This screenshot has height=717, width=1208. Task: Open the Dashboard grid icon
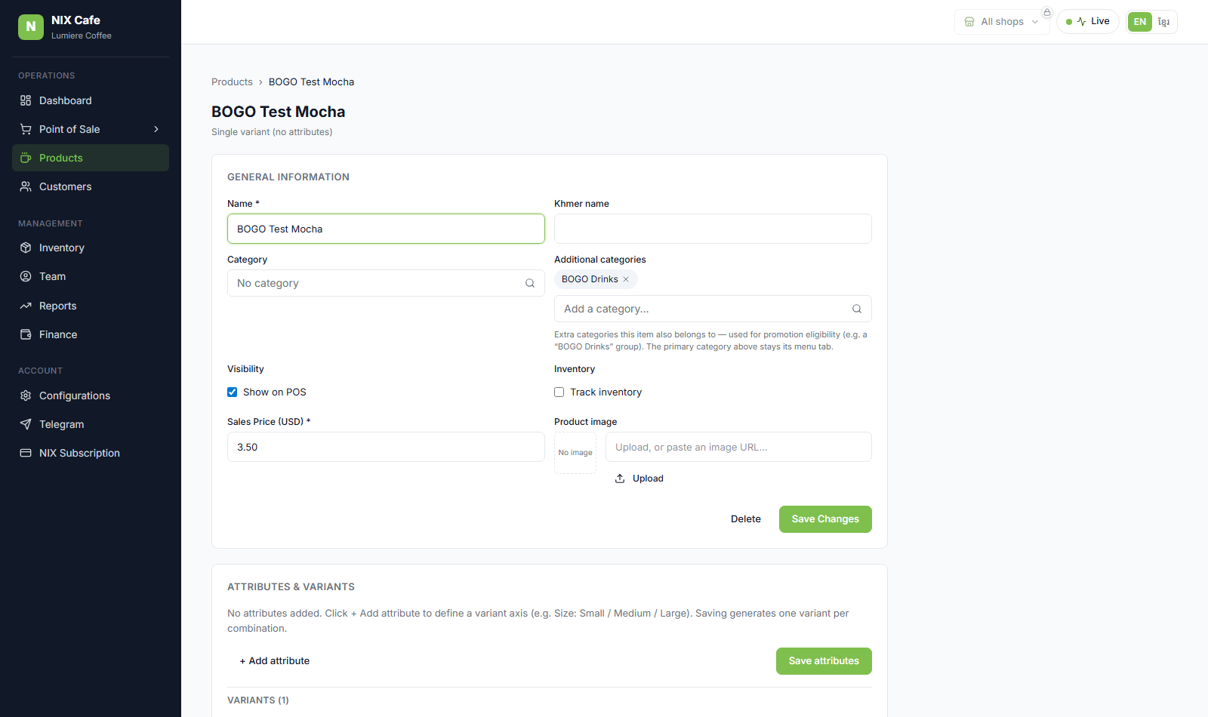click(x=26, y=100)
